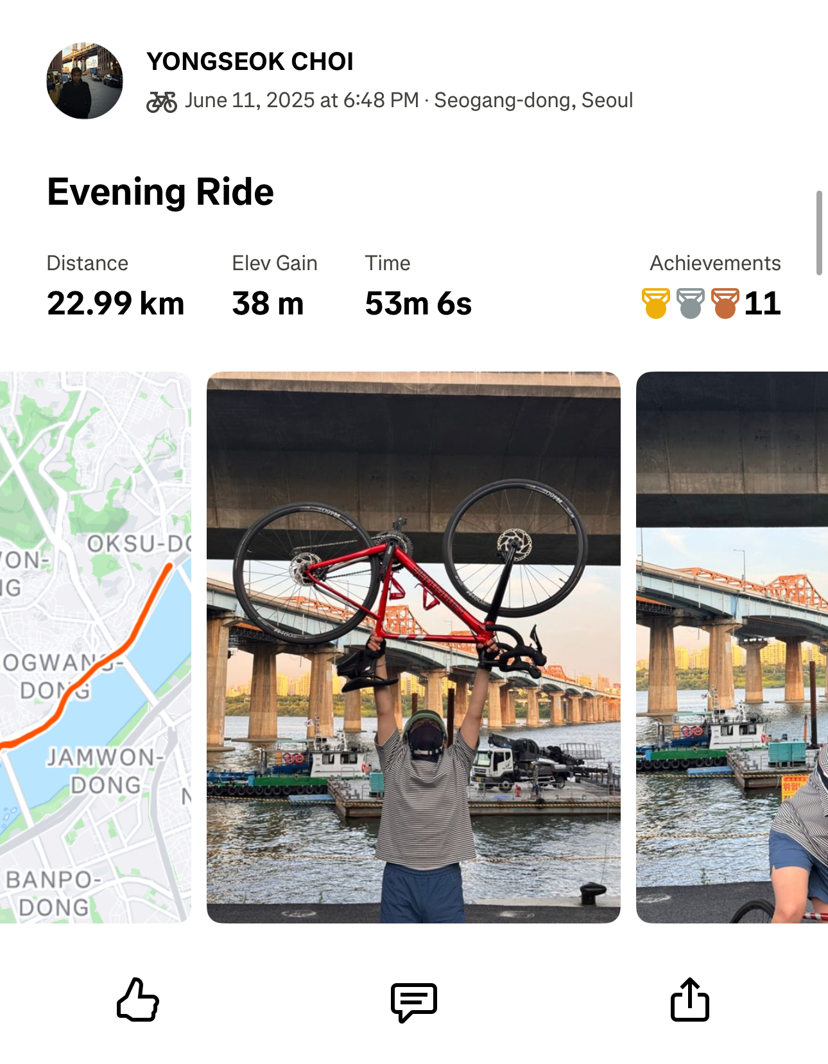The image size is (828, 1064).
Task: Open the partially visible bridge photo
Action: point(732,647)
